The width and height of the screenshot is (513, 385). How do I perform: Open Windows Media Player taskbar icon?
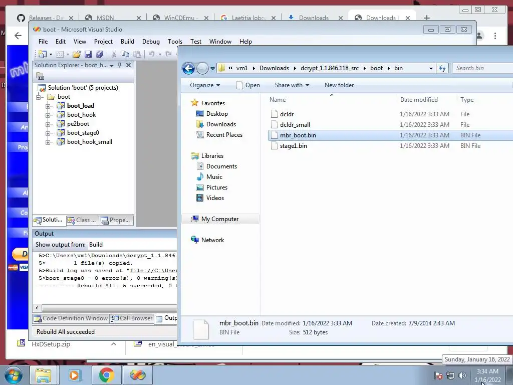pyautogui.click(x=74, y=375)
